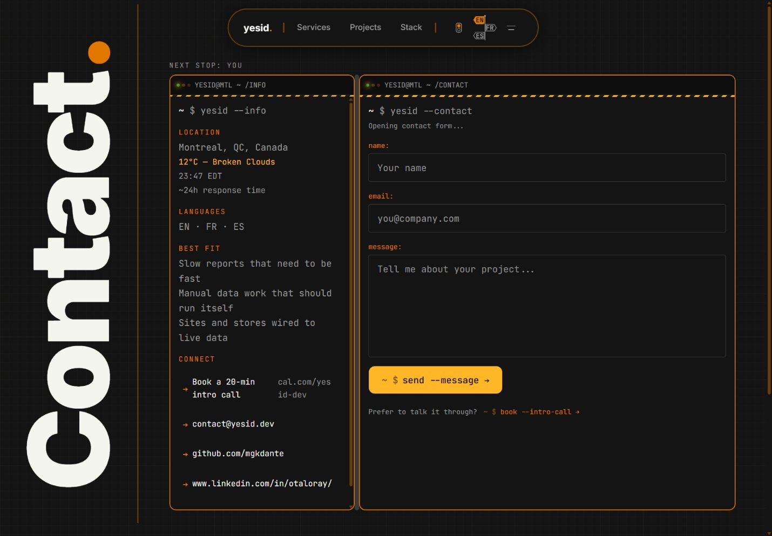
Task: Click the info panel vertical scrollbar
Action: tap(351, 294)
